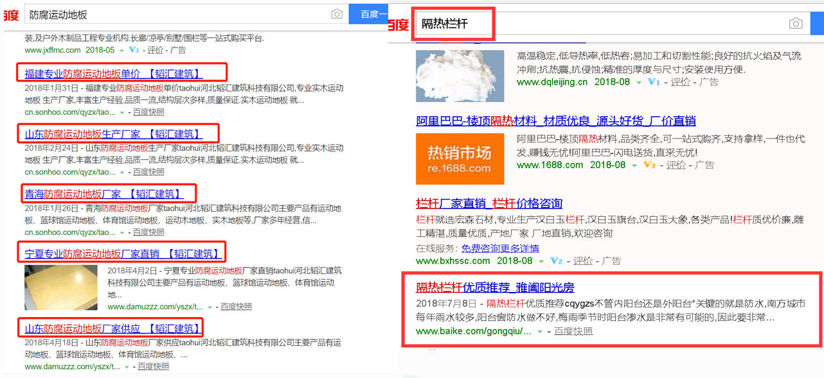This screenshot has width=824, height=378.
Task: Expand the dropdown arrow next to www.dqleijing.cn
Action: pos(639,82)
